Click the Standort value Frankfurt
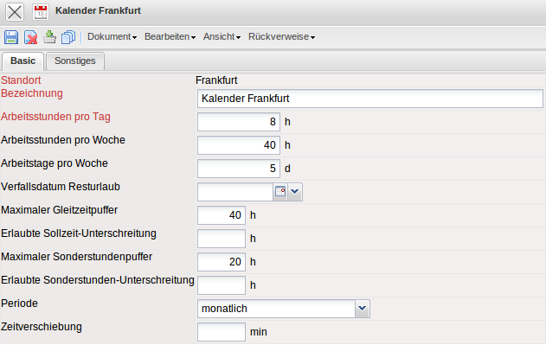The height and width of the screenshot is (345, 546). [216, 80]
